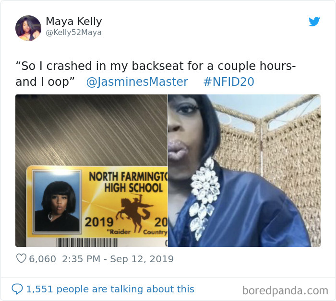
Task: Open the @JasminesMaster mention
Action: pos(137,82)
